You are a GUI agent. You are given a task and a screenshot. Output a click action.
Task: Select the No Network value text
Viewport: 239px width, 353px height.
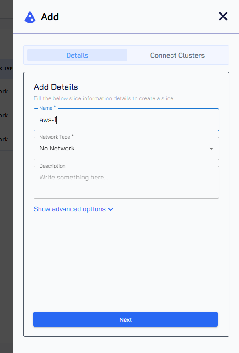click(x=57, y=148)
